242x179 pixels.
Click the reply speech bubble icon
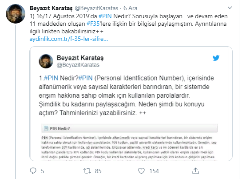tap(33, 171)
